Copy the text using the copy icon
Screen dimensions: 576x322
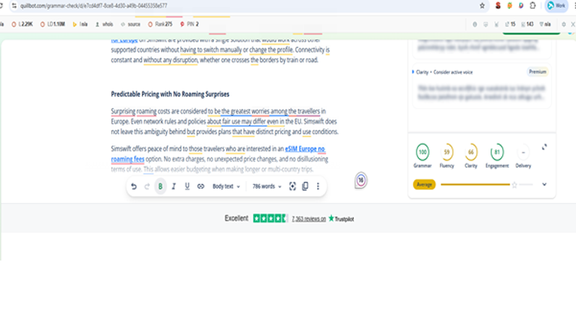click(x=305, y=187)
